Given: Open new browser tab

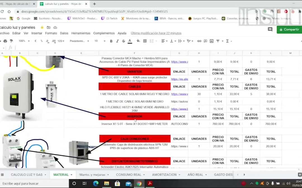Looking at the screenshot, I should pyautogui.click(x=95, y=4).
